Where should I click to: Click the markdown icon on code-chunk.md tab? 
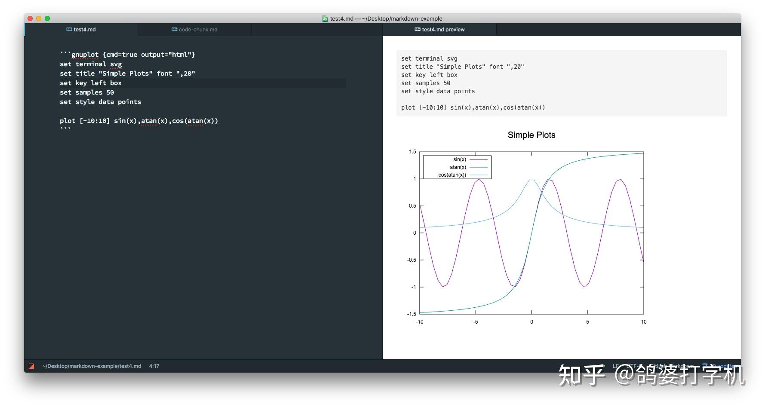[x=174, y=30]
